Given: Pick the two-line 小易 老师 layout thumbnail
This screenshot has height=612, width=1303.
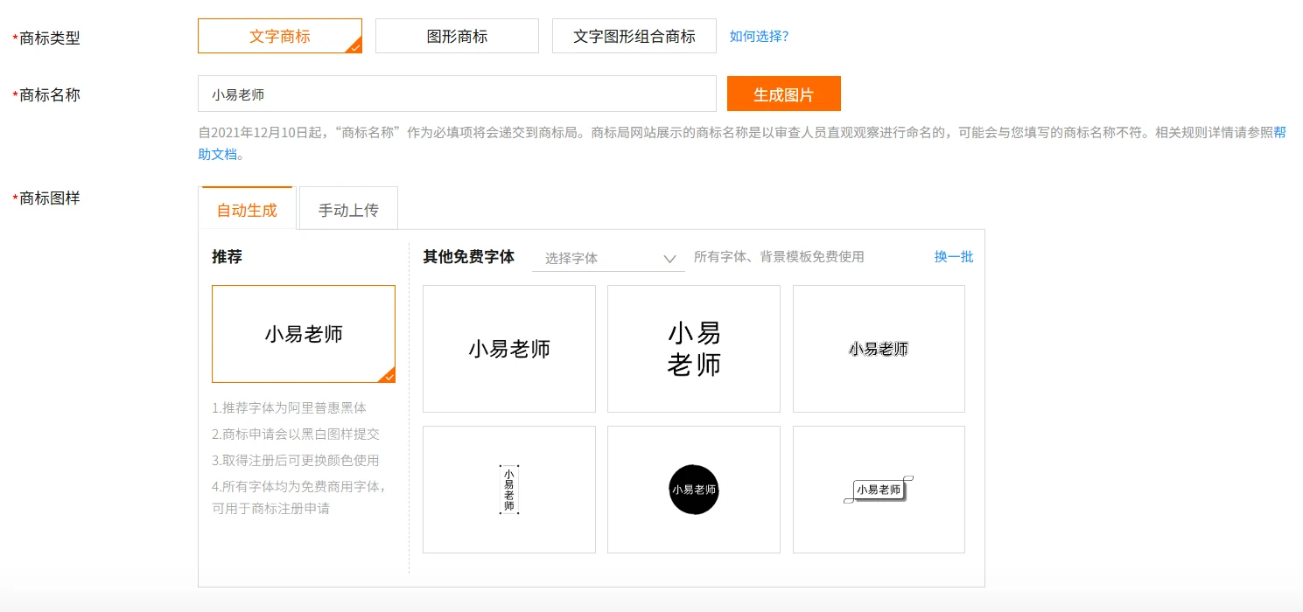Looking at the screenshot, I should point(693,349).
